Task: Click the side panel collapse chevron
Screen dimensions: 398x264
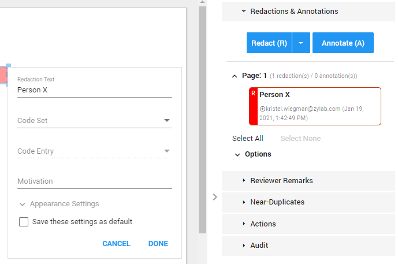Action: click(215, 197)
